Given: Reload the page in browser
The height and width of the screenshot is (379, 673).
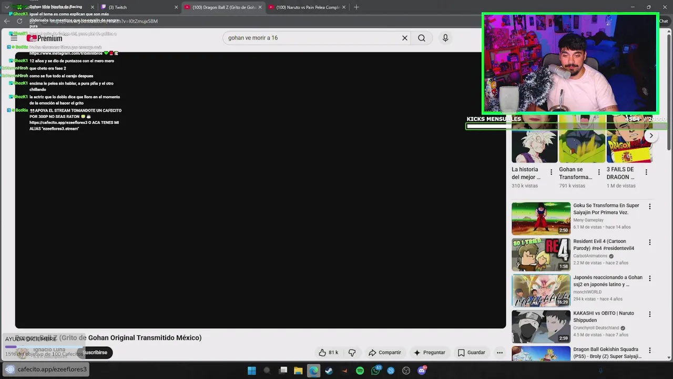Looking at the screenshot, I should [x=19, y=21].
